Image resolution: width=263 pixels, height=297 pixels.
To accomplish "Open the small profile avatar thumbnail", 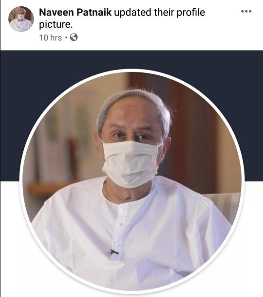I will click(21, 19).
